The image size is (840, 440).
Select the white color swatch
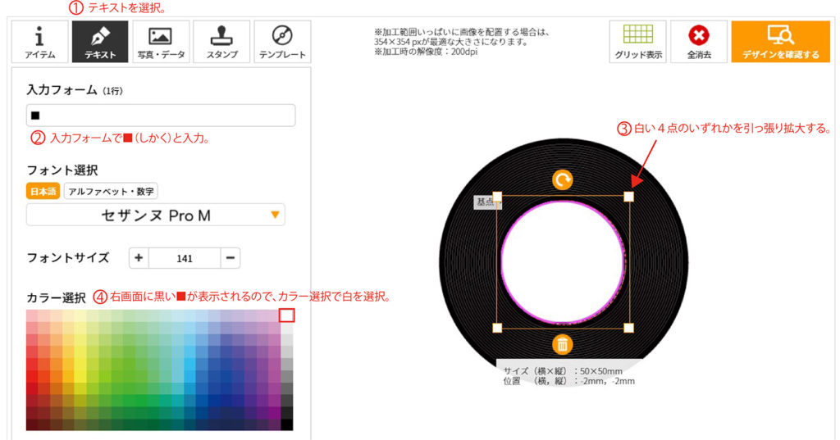tap(286, 315)
